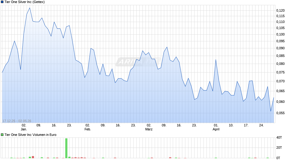Click the 0,100 price axis label
This screenshot has width=288, height=161.
coord(280,35)
